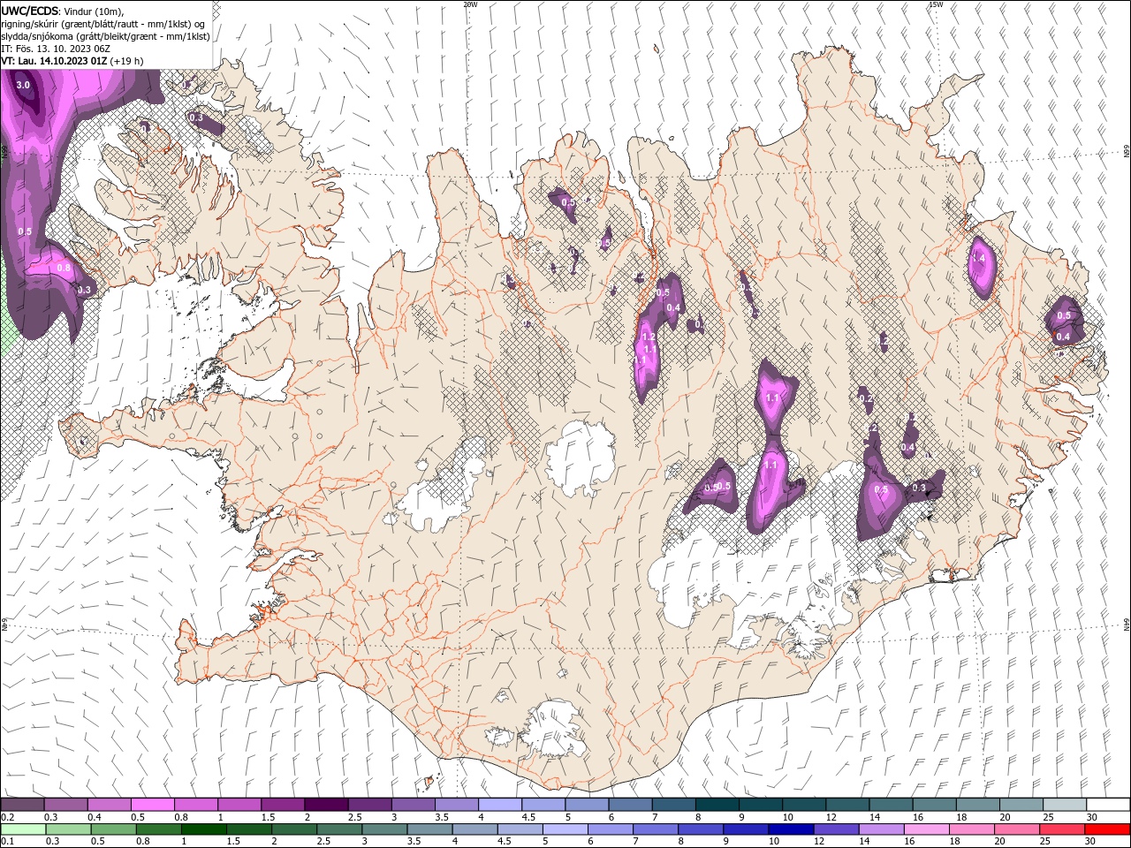The width and height of the screenshot is (1131, 848).
Task: Pick lower legend swatch starting at 2.5
Action: coord(338,829)
